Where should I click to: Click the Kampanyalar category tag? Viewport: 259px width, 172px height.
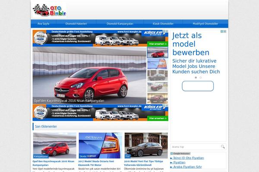(41, 156)
